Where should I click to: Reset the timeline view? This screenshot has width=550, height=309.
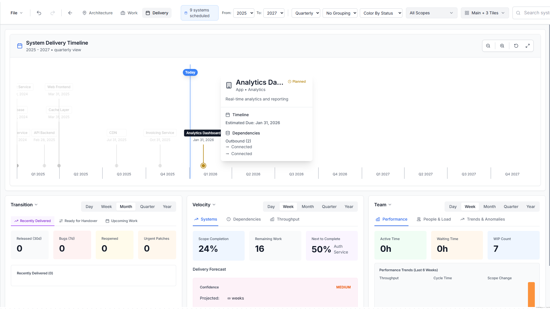coord(516,46)
